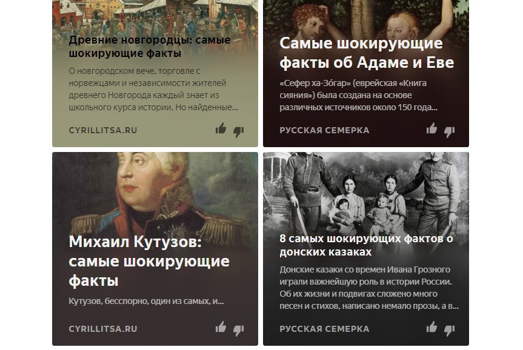Open headline Самые шокирующие факты об Адаме и Еве
The width and height of the screenshot is (523, 350).
click(367, 53)
